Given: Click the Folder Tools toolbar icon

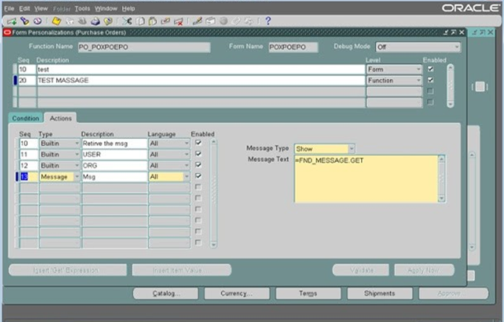Looking at the screenshot, I should pos(249,22).
